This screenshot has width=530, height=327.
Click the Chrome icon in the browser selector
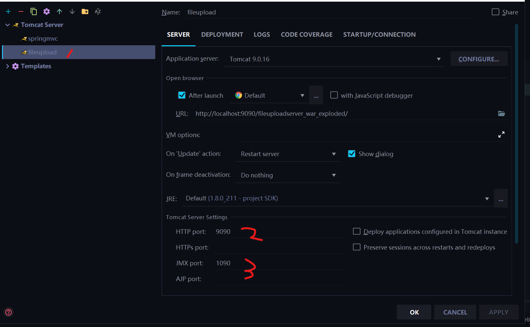click(239, 95)
